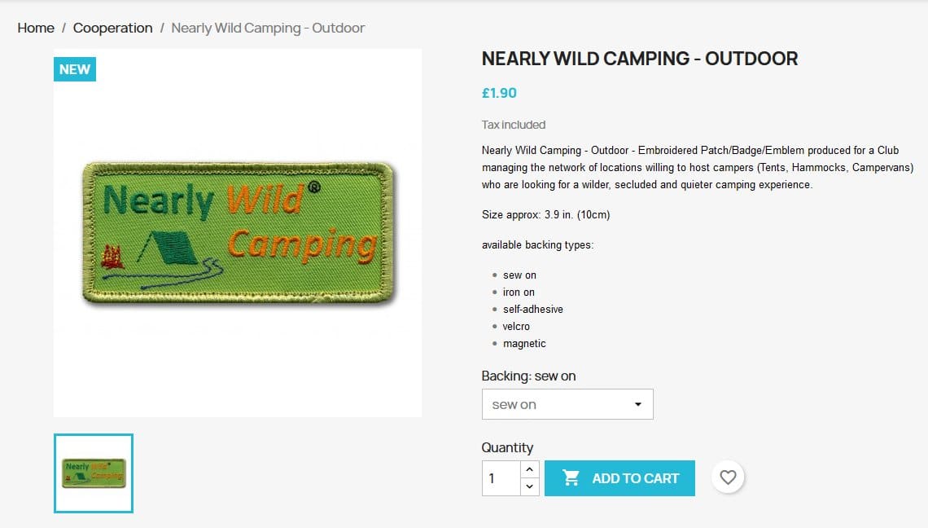Click the dropdown arrow of Backing selector
Image resolution: width=928 pixels, height=528 pixels.
(638, 404)
